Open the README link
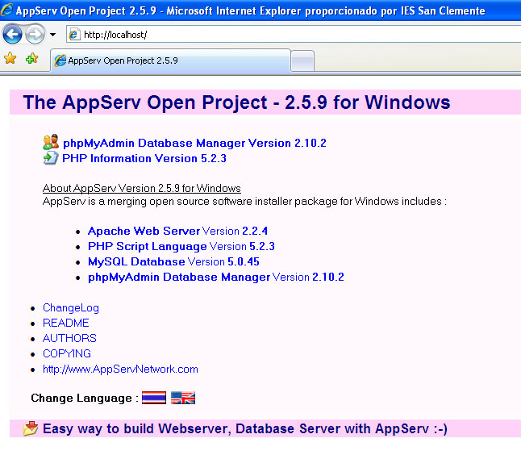521x455 pixels. pyautogui.click(x=66, y=323)
